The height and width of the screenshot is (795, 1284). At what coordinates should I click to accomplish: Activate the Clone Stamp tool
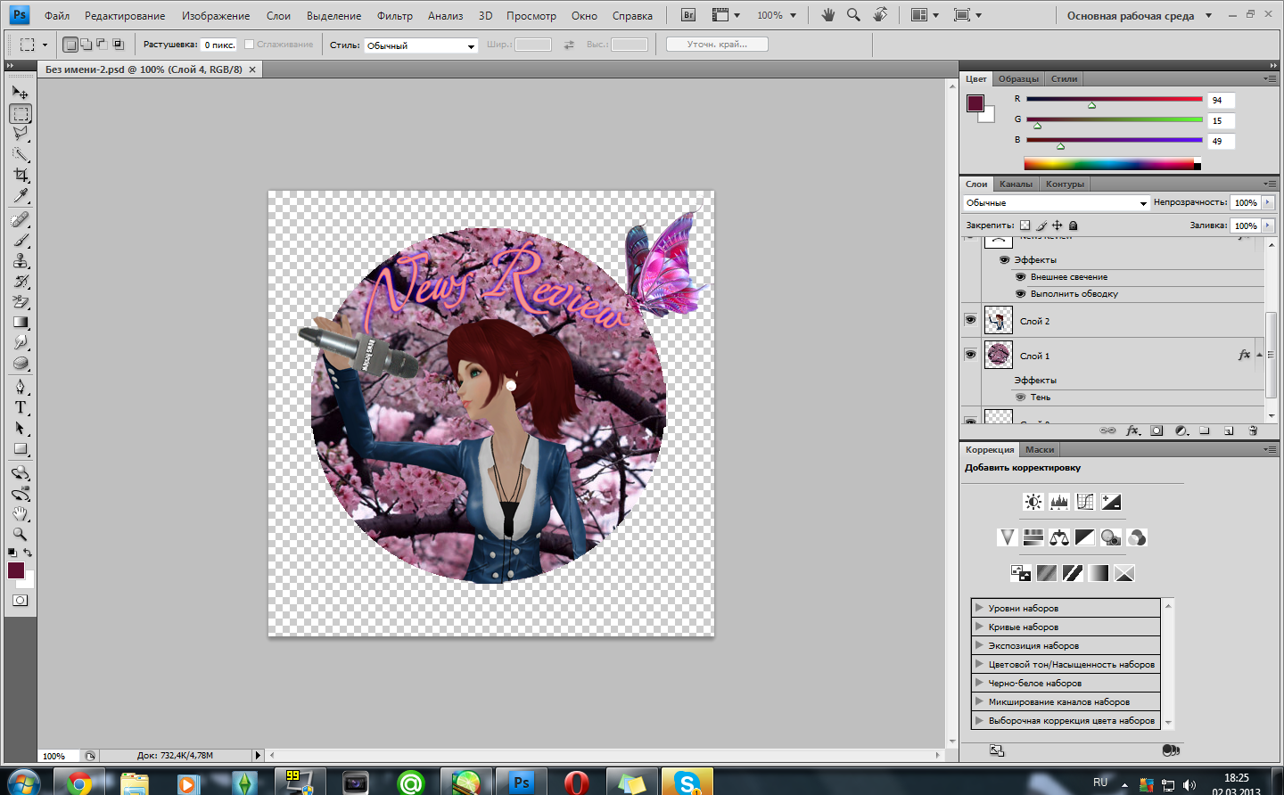[21, 261]
